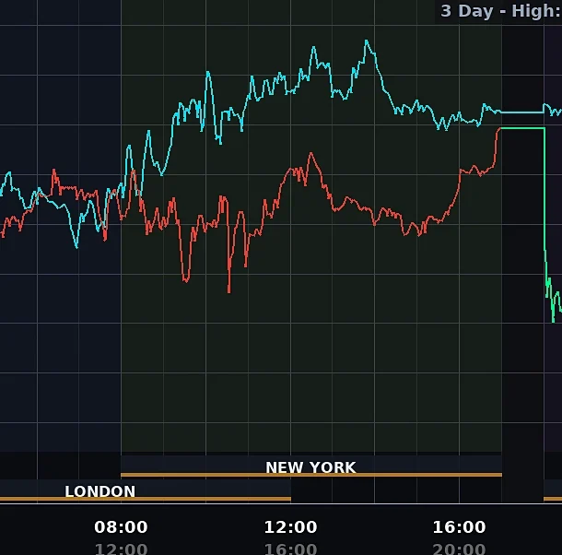The image size is (562, 555).
Task: Click the lowest dip of the red line
Action: pyautogui.click(x=229, y=291)
